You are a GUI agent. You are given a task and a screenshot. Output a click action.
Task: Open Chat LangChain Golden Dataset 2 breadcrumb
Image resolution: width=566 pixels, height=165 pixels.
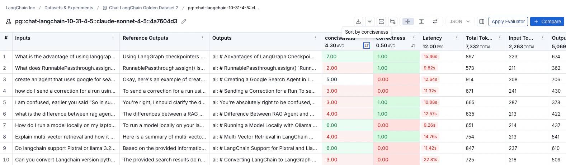tap(143, 8)
